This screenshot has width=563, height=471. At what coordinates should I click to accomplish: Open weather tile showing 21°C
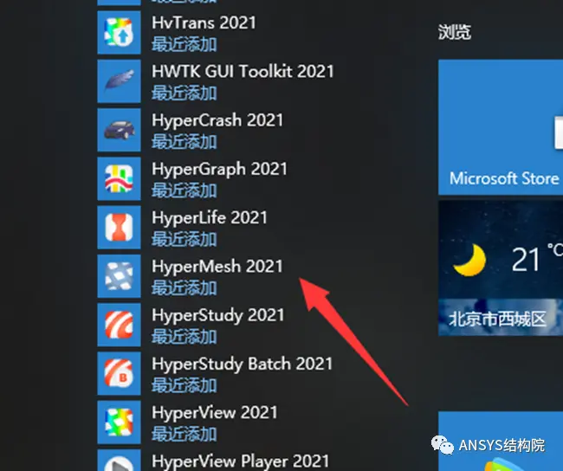(x=501, y=268)
